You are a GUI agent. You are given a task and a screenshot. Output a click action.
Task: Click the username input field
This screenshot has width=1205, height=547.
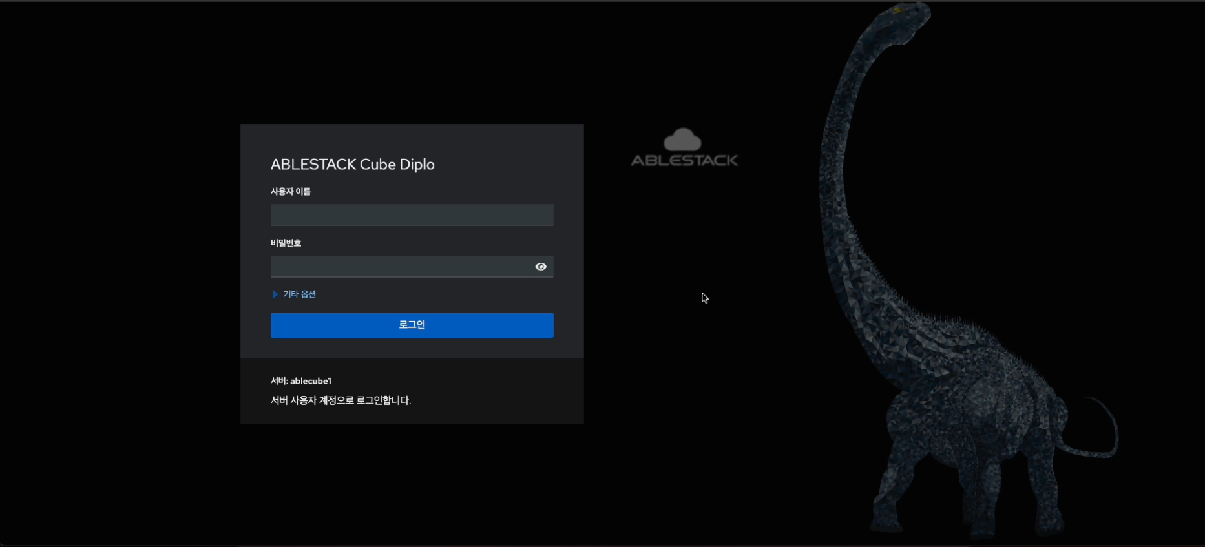tap(412, 215)
